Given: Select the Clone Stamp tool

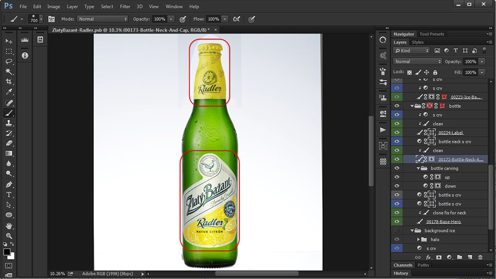Looking at the screenshot, I should pos(9,123).
